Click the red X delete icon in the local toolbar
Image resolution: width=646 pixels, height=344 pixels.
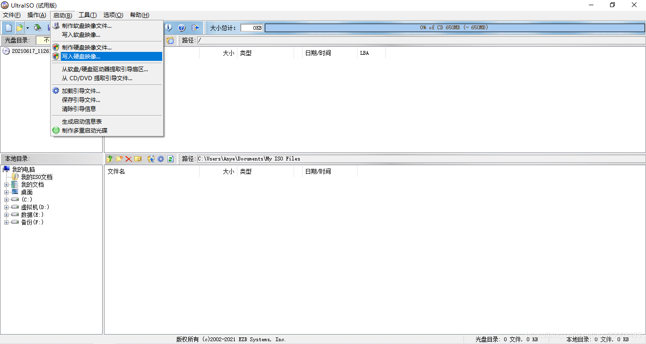point(129,159)
